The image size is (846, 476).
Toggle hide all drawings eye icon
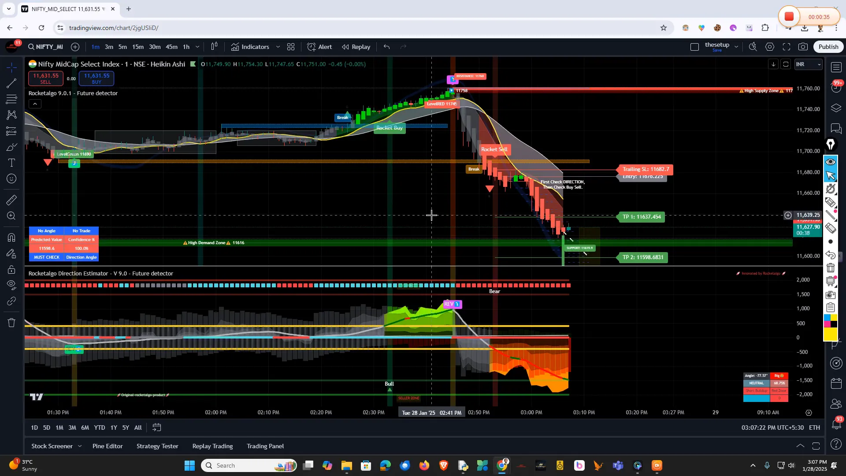[x=12, y=284]
